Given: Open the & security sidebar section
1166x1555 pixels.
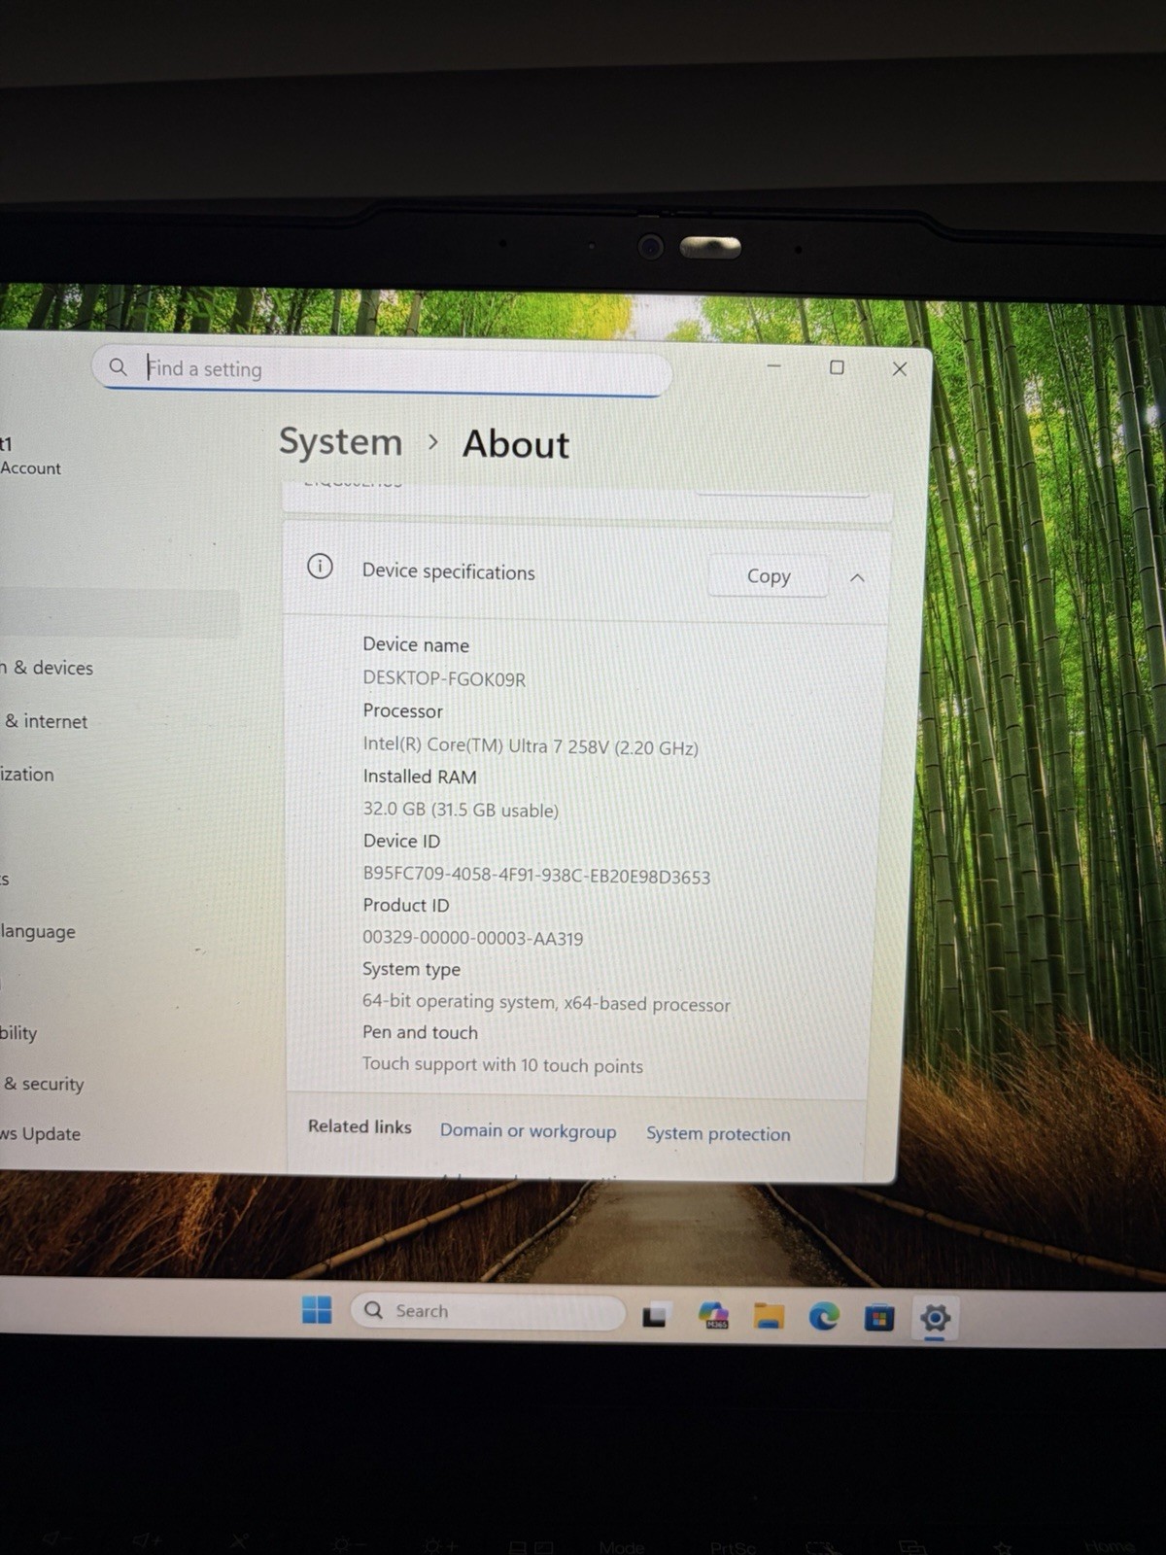Looking at the screenshot, I should (44, 1084).
